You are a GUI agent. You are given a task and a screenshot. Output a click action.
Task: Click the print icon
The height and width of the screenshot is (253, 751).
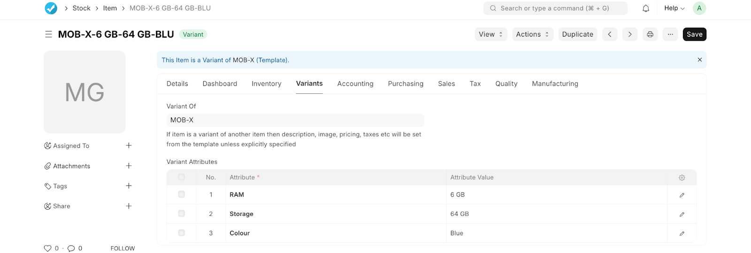tap(650, 34)
